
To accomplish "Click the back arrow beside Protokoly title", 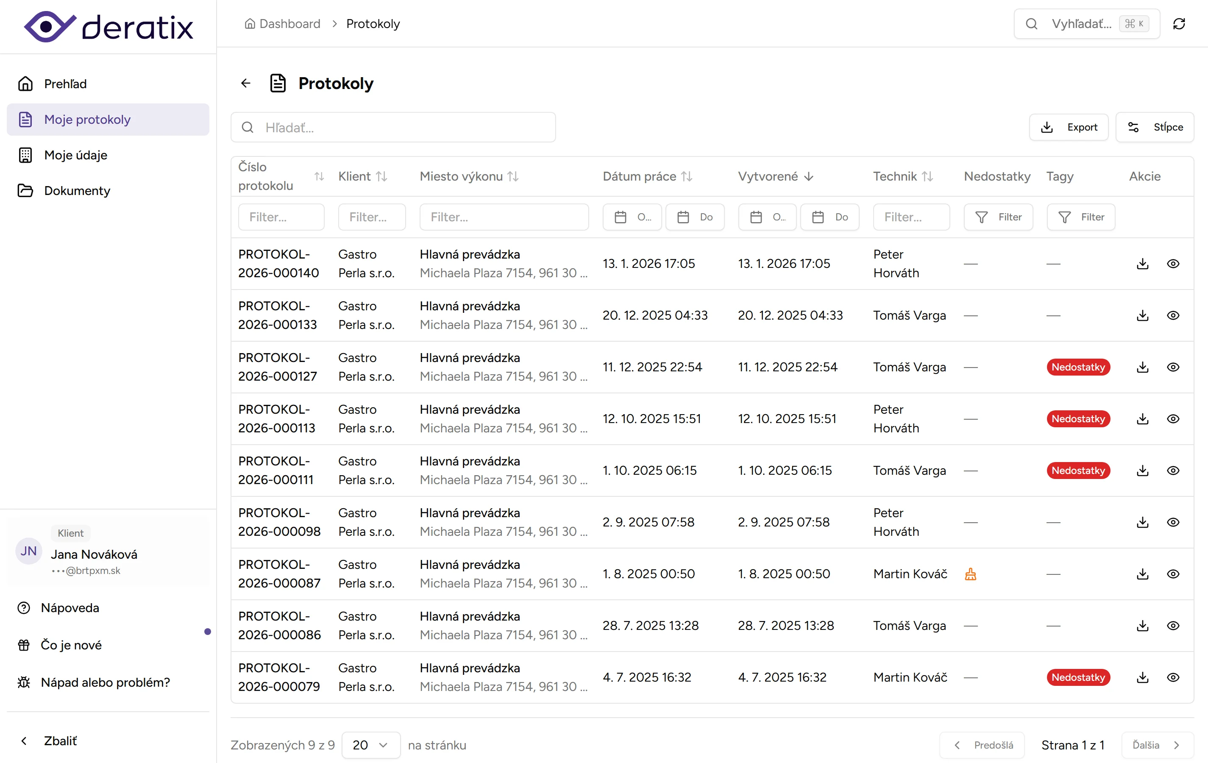I will pos(245,83).
